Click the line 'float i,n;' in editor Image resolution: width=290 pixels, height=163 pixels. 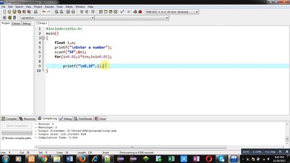pos(65,43)
